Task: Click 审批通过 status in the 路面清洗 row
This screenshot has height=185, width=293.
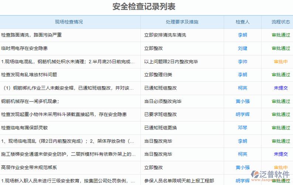Action: click(x=281, y=35)
